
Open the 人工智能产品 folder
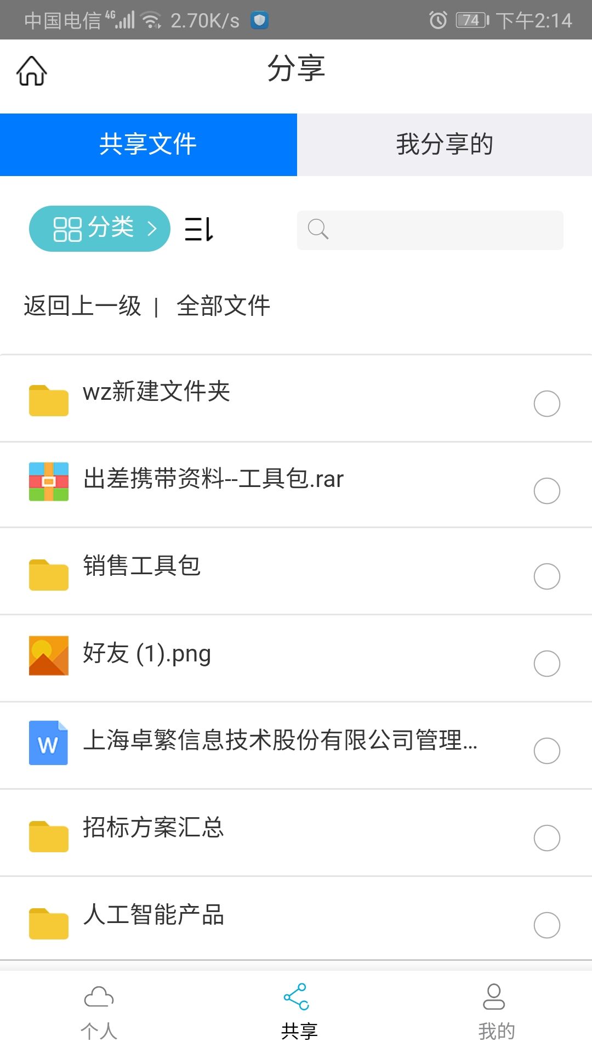coord(153,915)
